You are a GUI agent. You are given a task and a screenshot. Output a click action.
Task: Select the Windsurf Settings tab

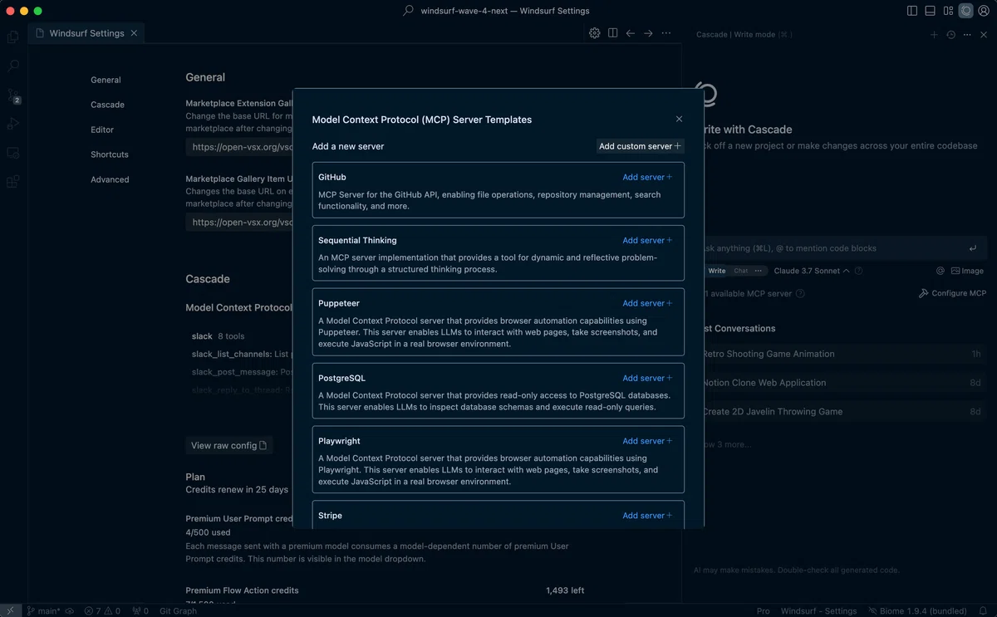point(86,33)
